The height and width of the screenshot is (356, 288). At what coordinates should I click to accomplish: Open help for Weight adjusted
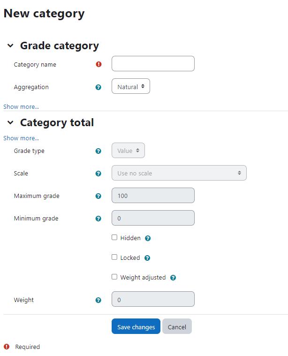tap(173, 278)
